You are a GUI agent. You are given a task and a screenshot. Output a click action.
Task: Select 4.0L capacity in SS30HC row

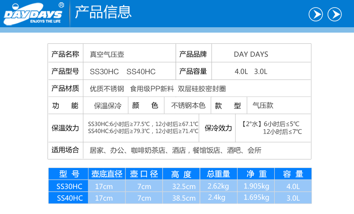[293, 186]
